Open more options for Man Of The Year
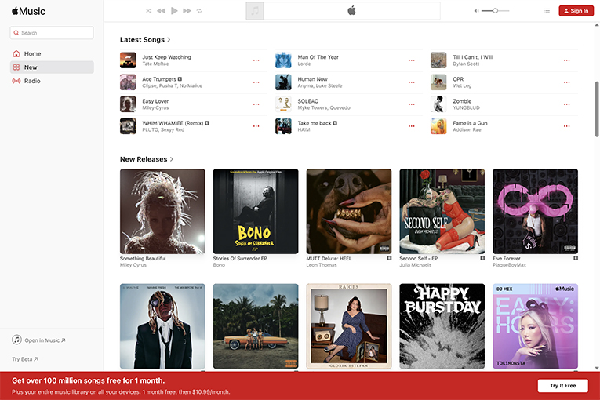Image resolution: width=600 pixels, height=400 pixels. pyautogui.click(x=411, y=60)
